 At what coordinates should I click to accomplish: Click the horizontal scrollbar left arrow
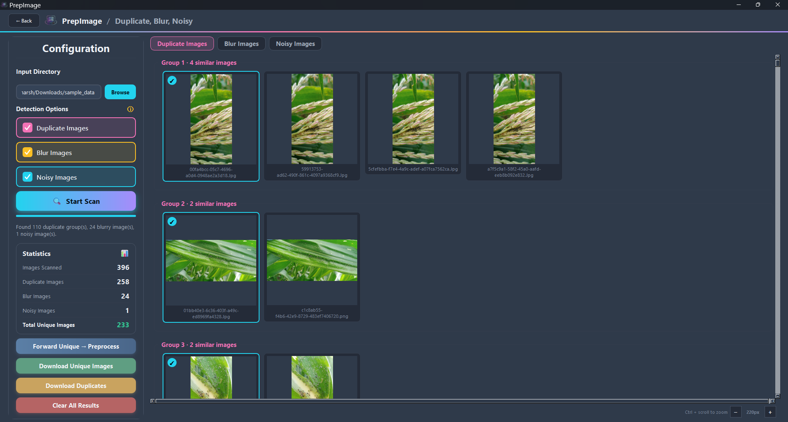153,401
